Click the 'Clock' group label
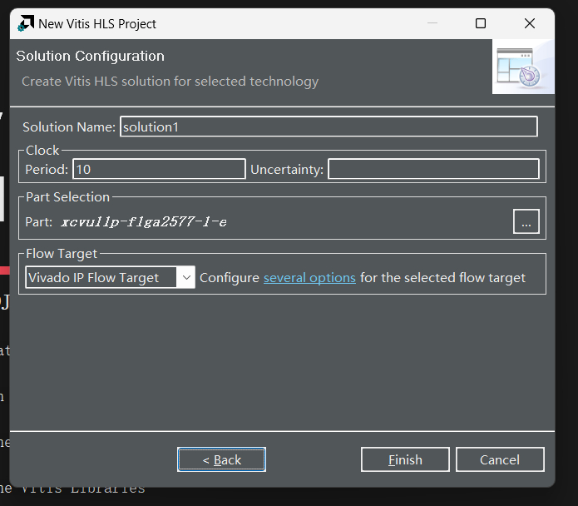578x506 pixels. pos(42,151)
